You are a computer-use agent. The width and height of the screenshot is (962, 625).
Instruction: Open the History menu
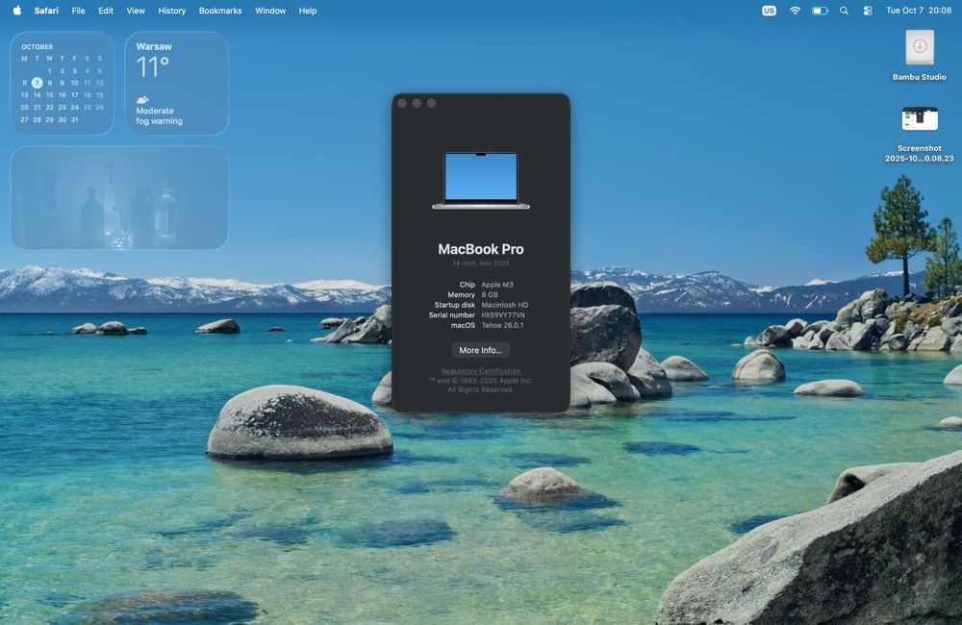click(172, 11)
